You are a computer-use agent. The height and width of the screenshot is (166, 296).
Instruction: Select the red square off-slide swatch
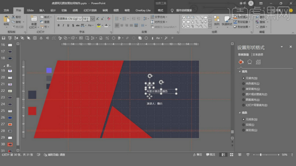(32, 111)
